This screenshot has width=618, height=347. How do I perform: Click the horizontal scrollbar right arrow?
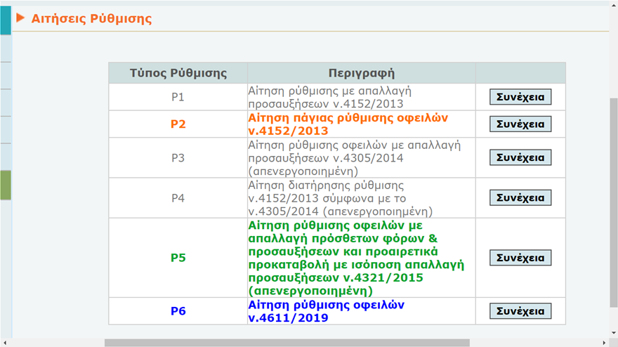tap(603, 343)
